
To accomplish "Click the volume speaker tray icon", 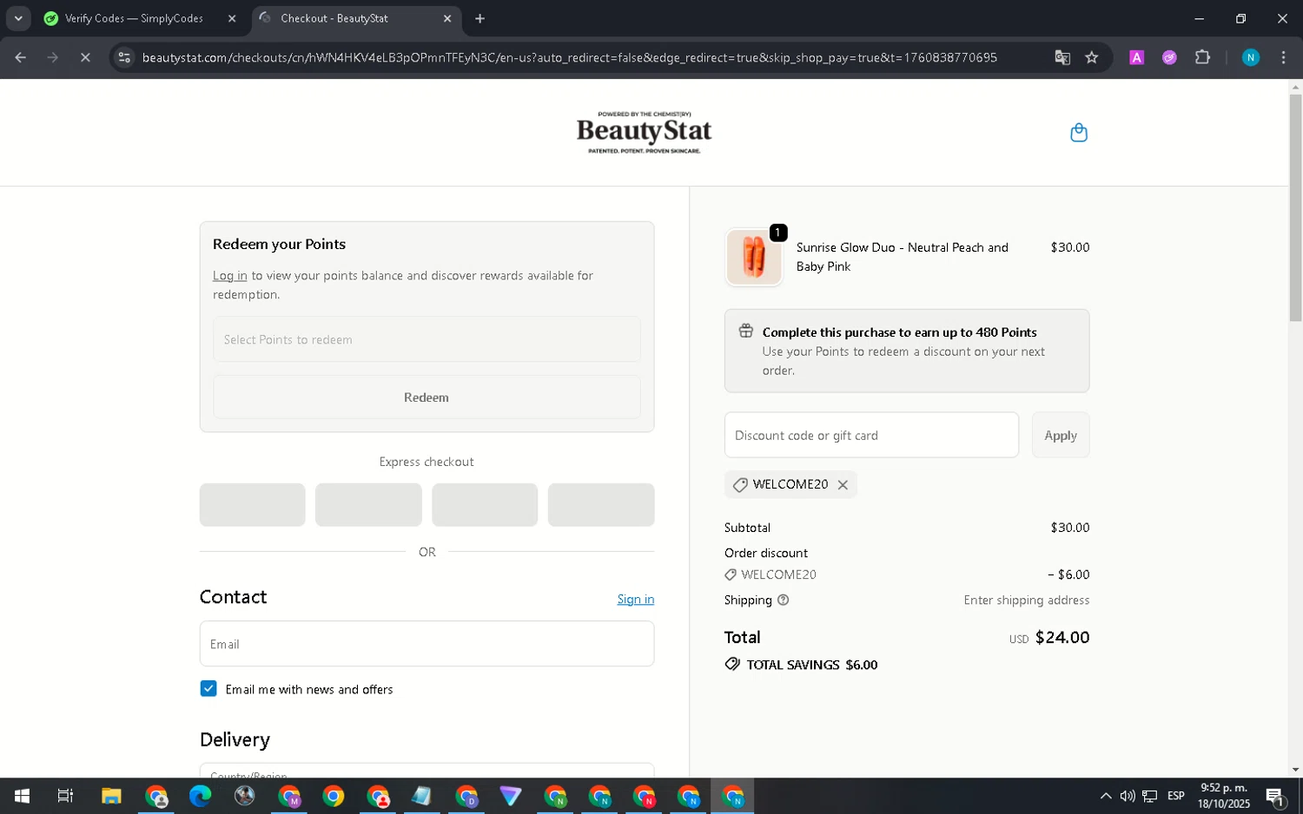I will (1128, 796).
